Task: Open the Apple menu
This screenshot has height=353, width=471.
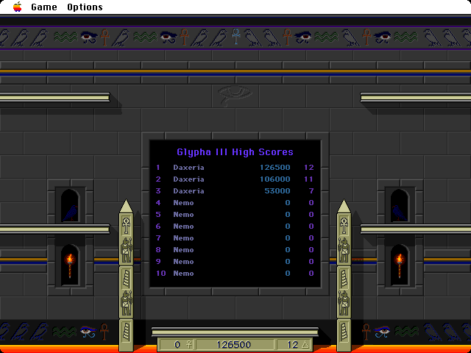Action: [x=18, y=7]
